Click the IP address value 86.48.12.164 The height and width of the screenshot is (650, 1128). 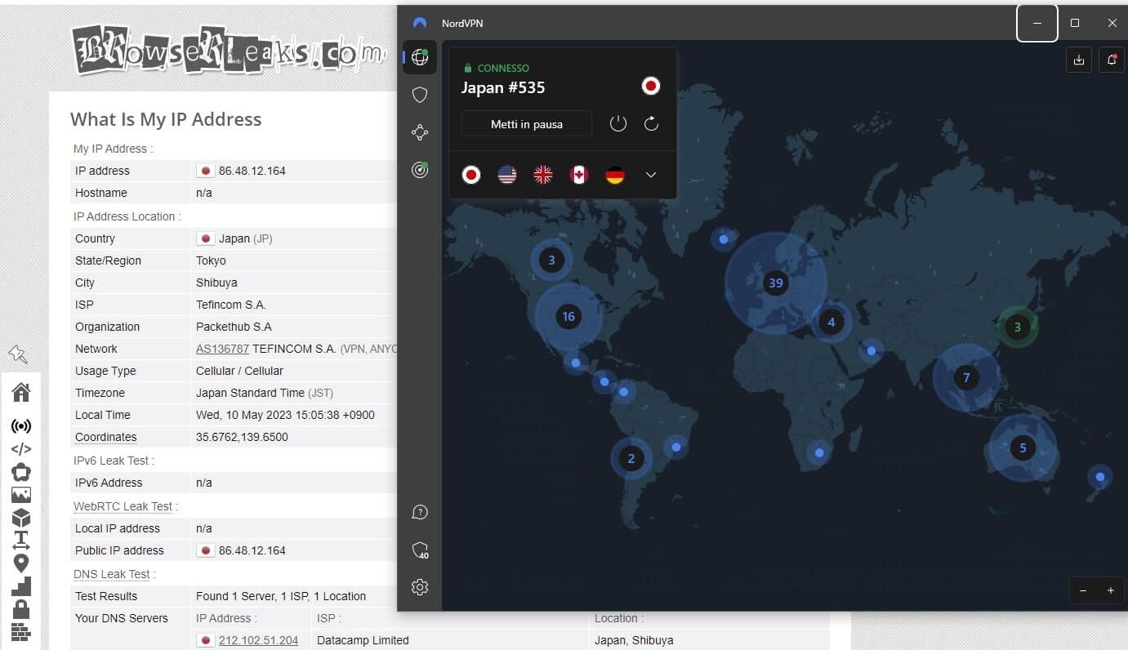coord(252,171)
